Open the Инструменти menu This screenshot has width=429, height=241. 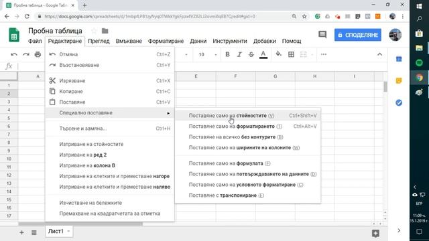(x=230, y=41)
